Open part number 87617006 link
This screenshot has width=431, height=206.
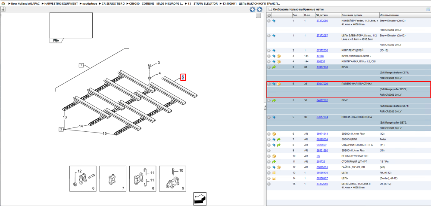coord(322,84)
